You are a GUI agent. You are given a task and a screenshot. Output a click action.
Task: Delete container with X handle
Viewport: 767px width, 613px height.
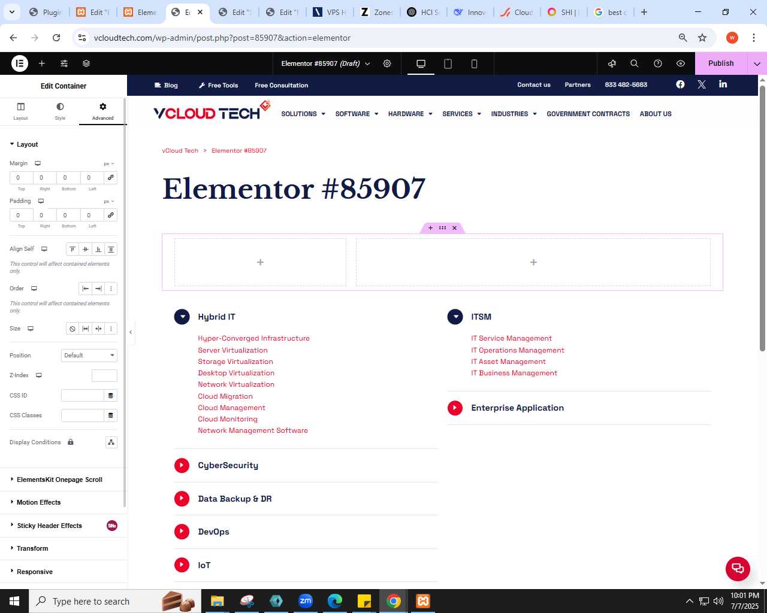pyautogui.click(x=455, y=228)
